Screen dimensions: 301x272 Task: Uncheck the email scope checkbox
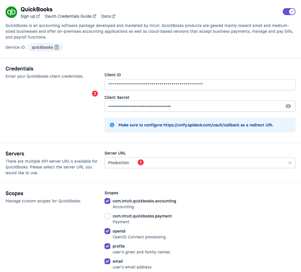point(107,261)
